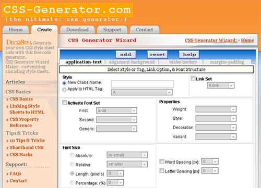The width and height of the screenshot is (261, 188).
Task: Open the CSS Property Reference article
Action: (x=24, y=122)
